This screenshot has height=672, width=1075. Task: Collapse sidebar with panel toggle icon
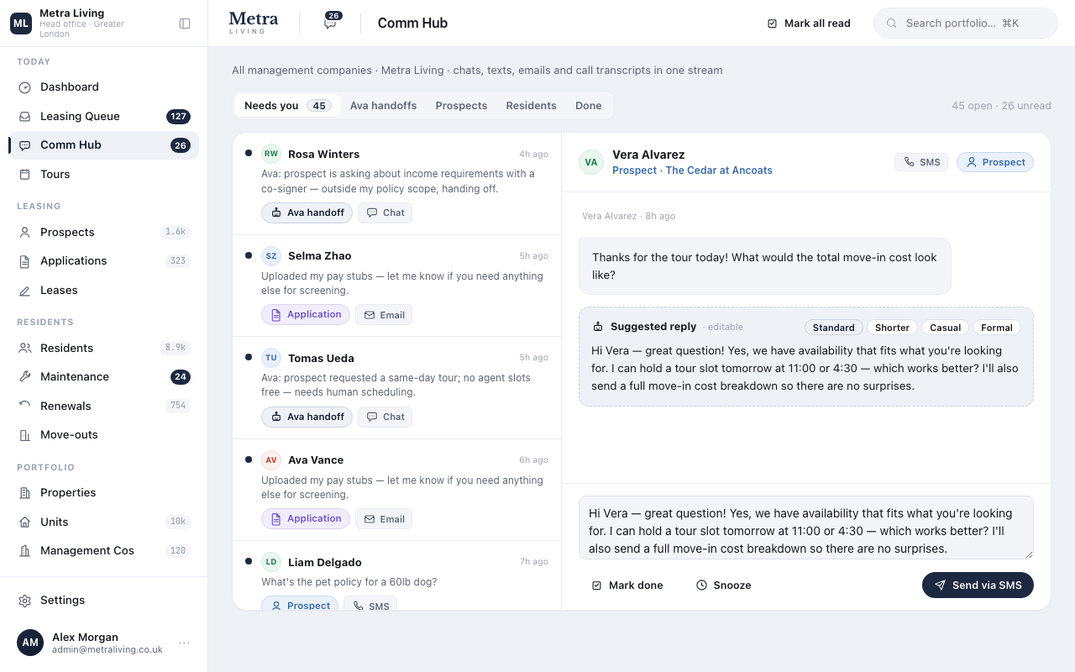(185, 24)
